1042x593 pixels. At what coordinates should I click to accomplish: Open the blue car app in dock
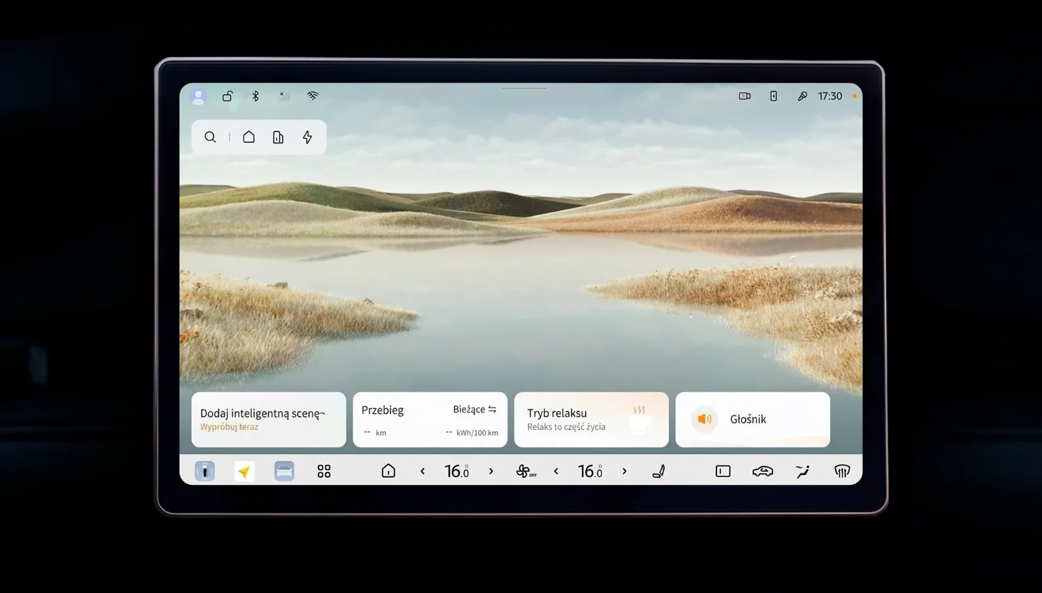(x=284, y=471)
